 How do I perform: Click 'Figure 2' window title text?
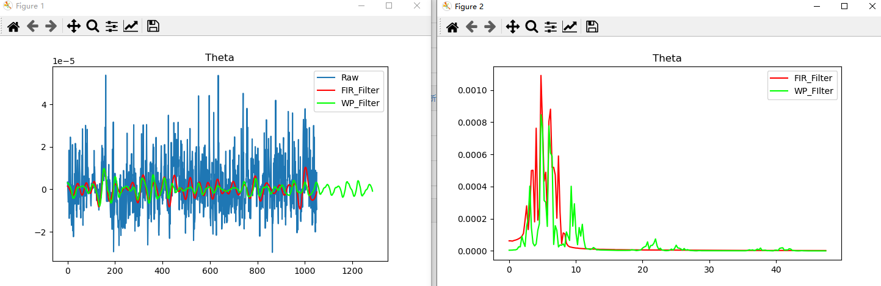tap(469, 6)
